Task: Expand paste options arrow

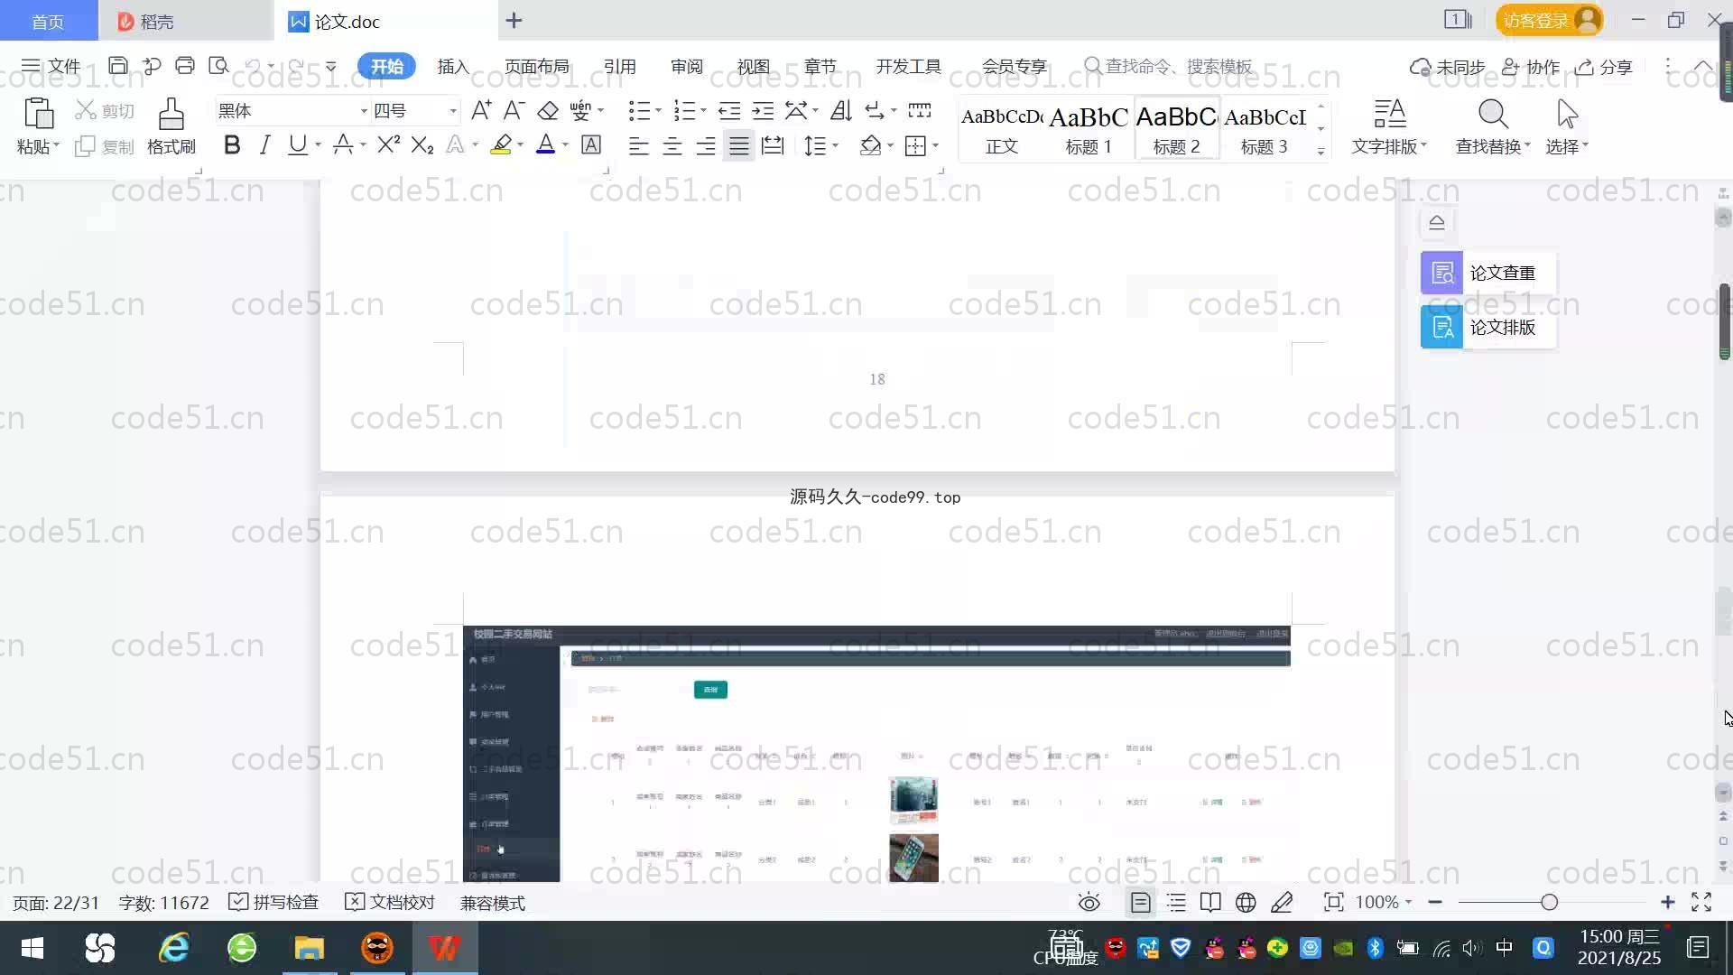Action: [x=56, y=145]
